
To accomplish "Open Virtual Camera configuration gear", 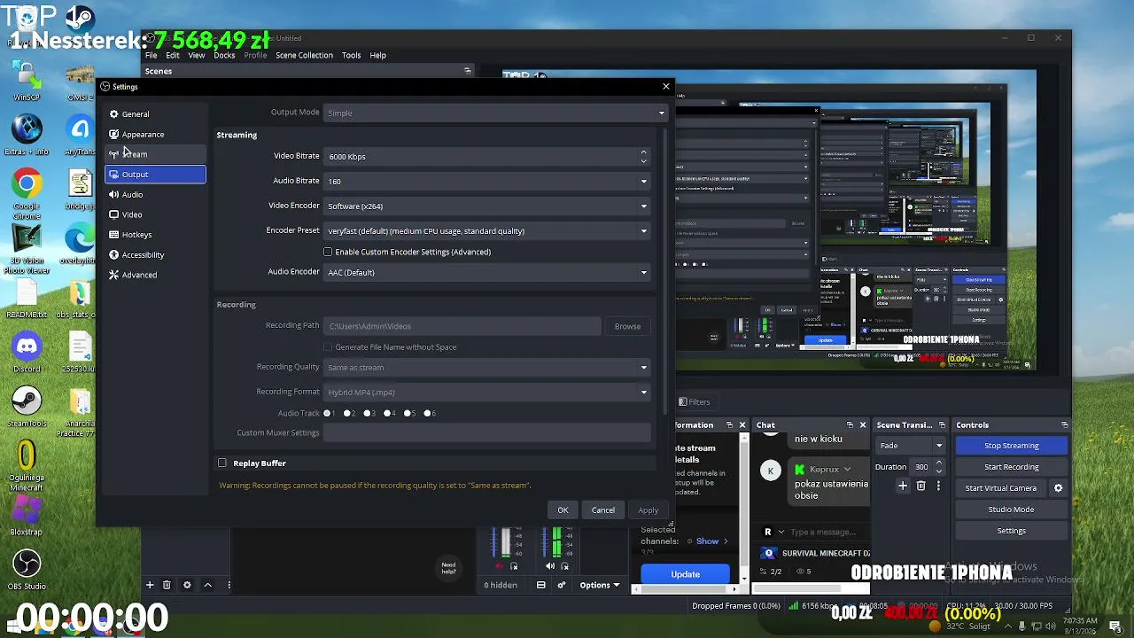I will pos(1058,488).
